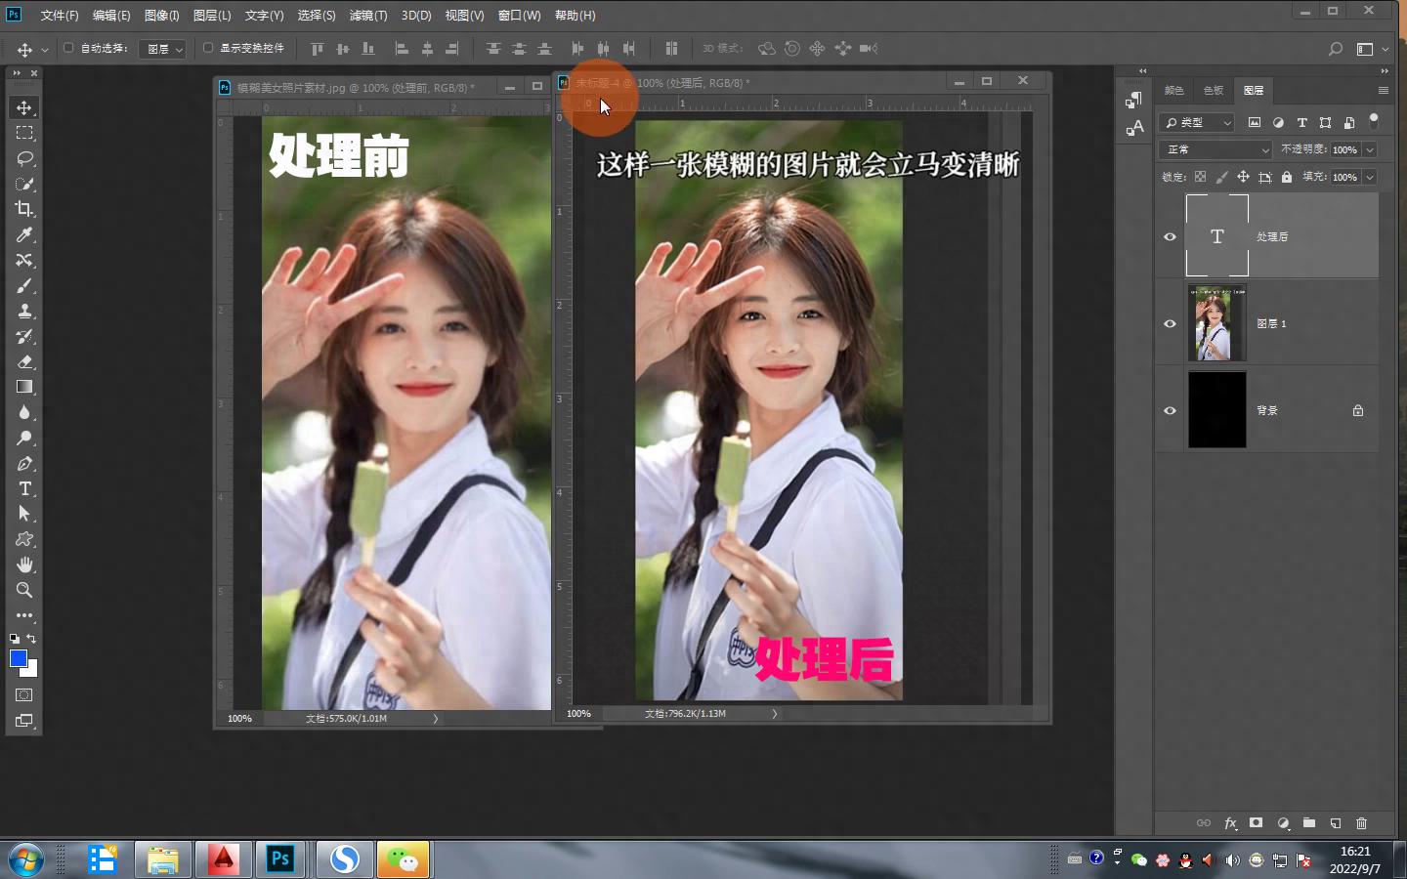This screenshot has width=1407, height=879.
Task: Expand the 类型 layer filter dropdown
Action: 1198,122
